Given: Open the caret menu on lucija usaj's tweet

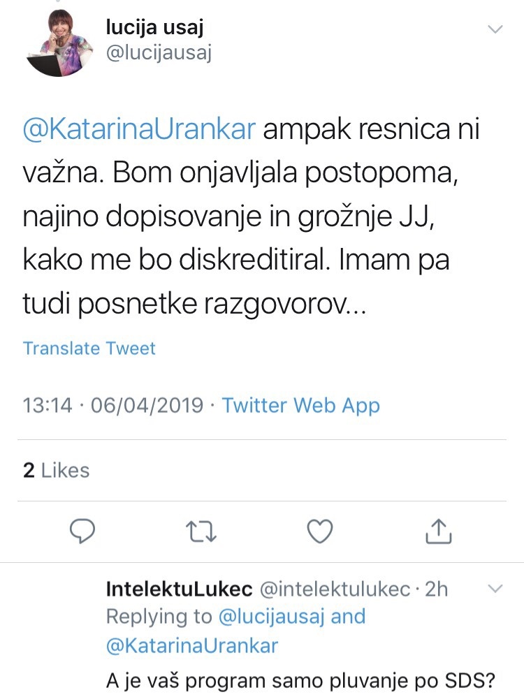Looking at the screenshot, I should pyautogui.click(x=495, y=29).
